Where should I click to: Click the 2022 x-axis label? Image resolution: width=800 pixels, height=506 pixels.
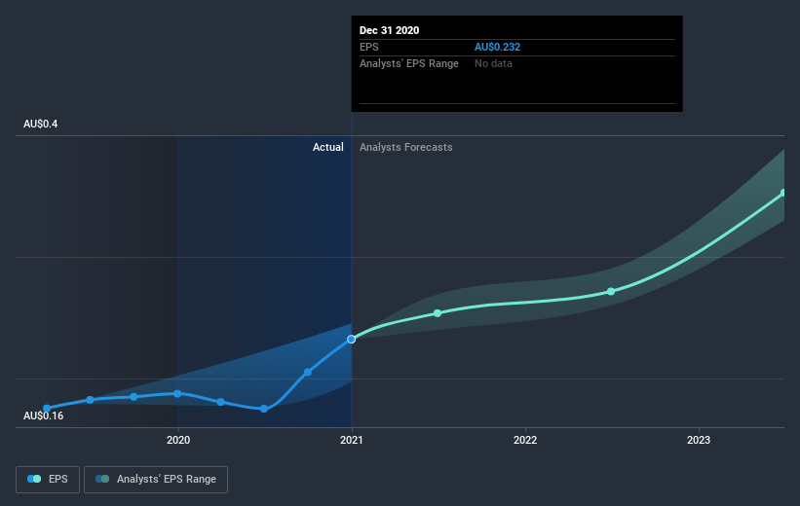coord(525,440)
